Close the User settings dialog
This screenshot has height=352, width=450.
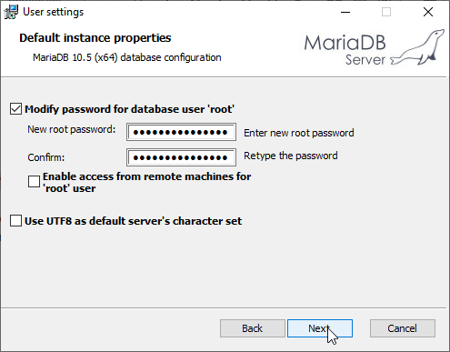(428, 12)
